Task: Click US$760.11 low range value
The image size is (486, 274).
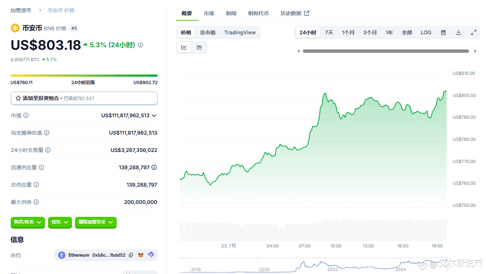Action: (x=22, y=83)
